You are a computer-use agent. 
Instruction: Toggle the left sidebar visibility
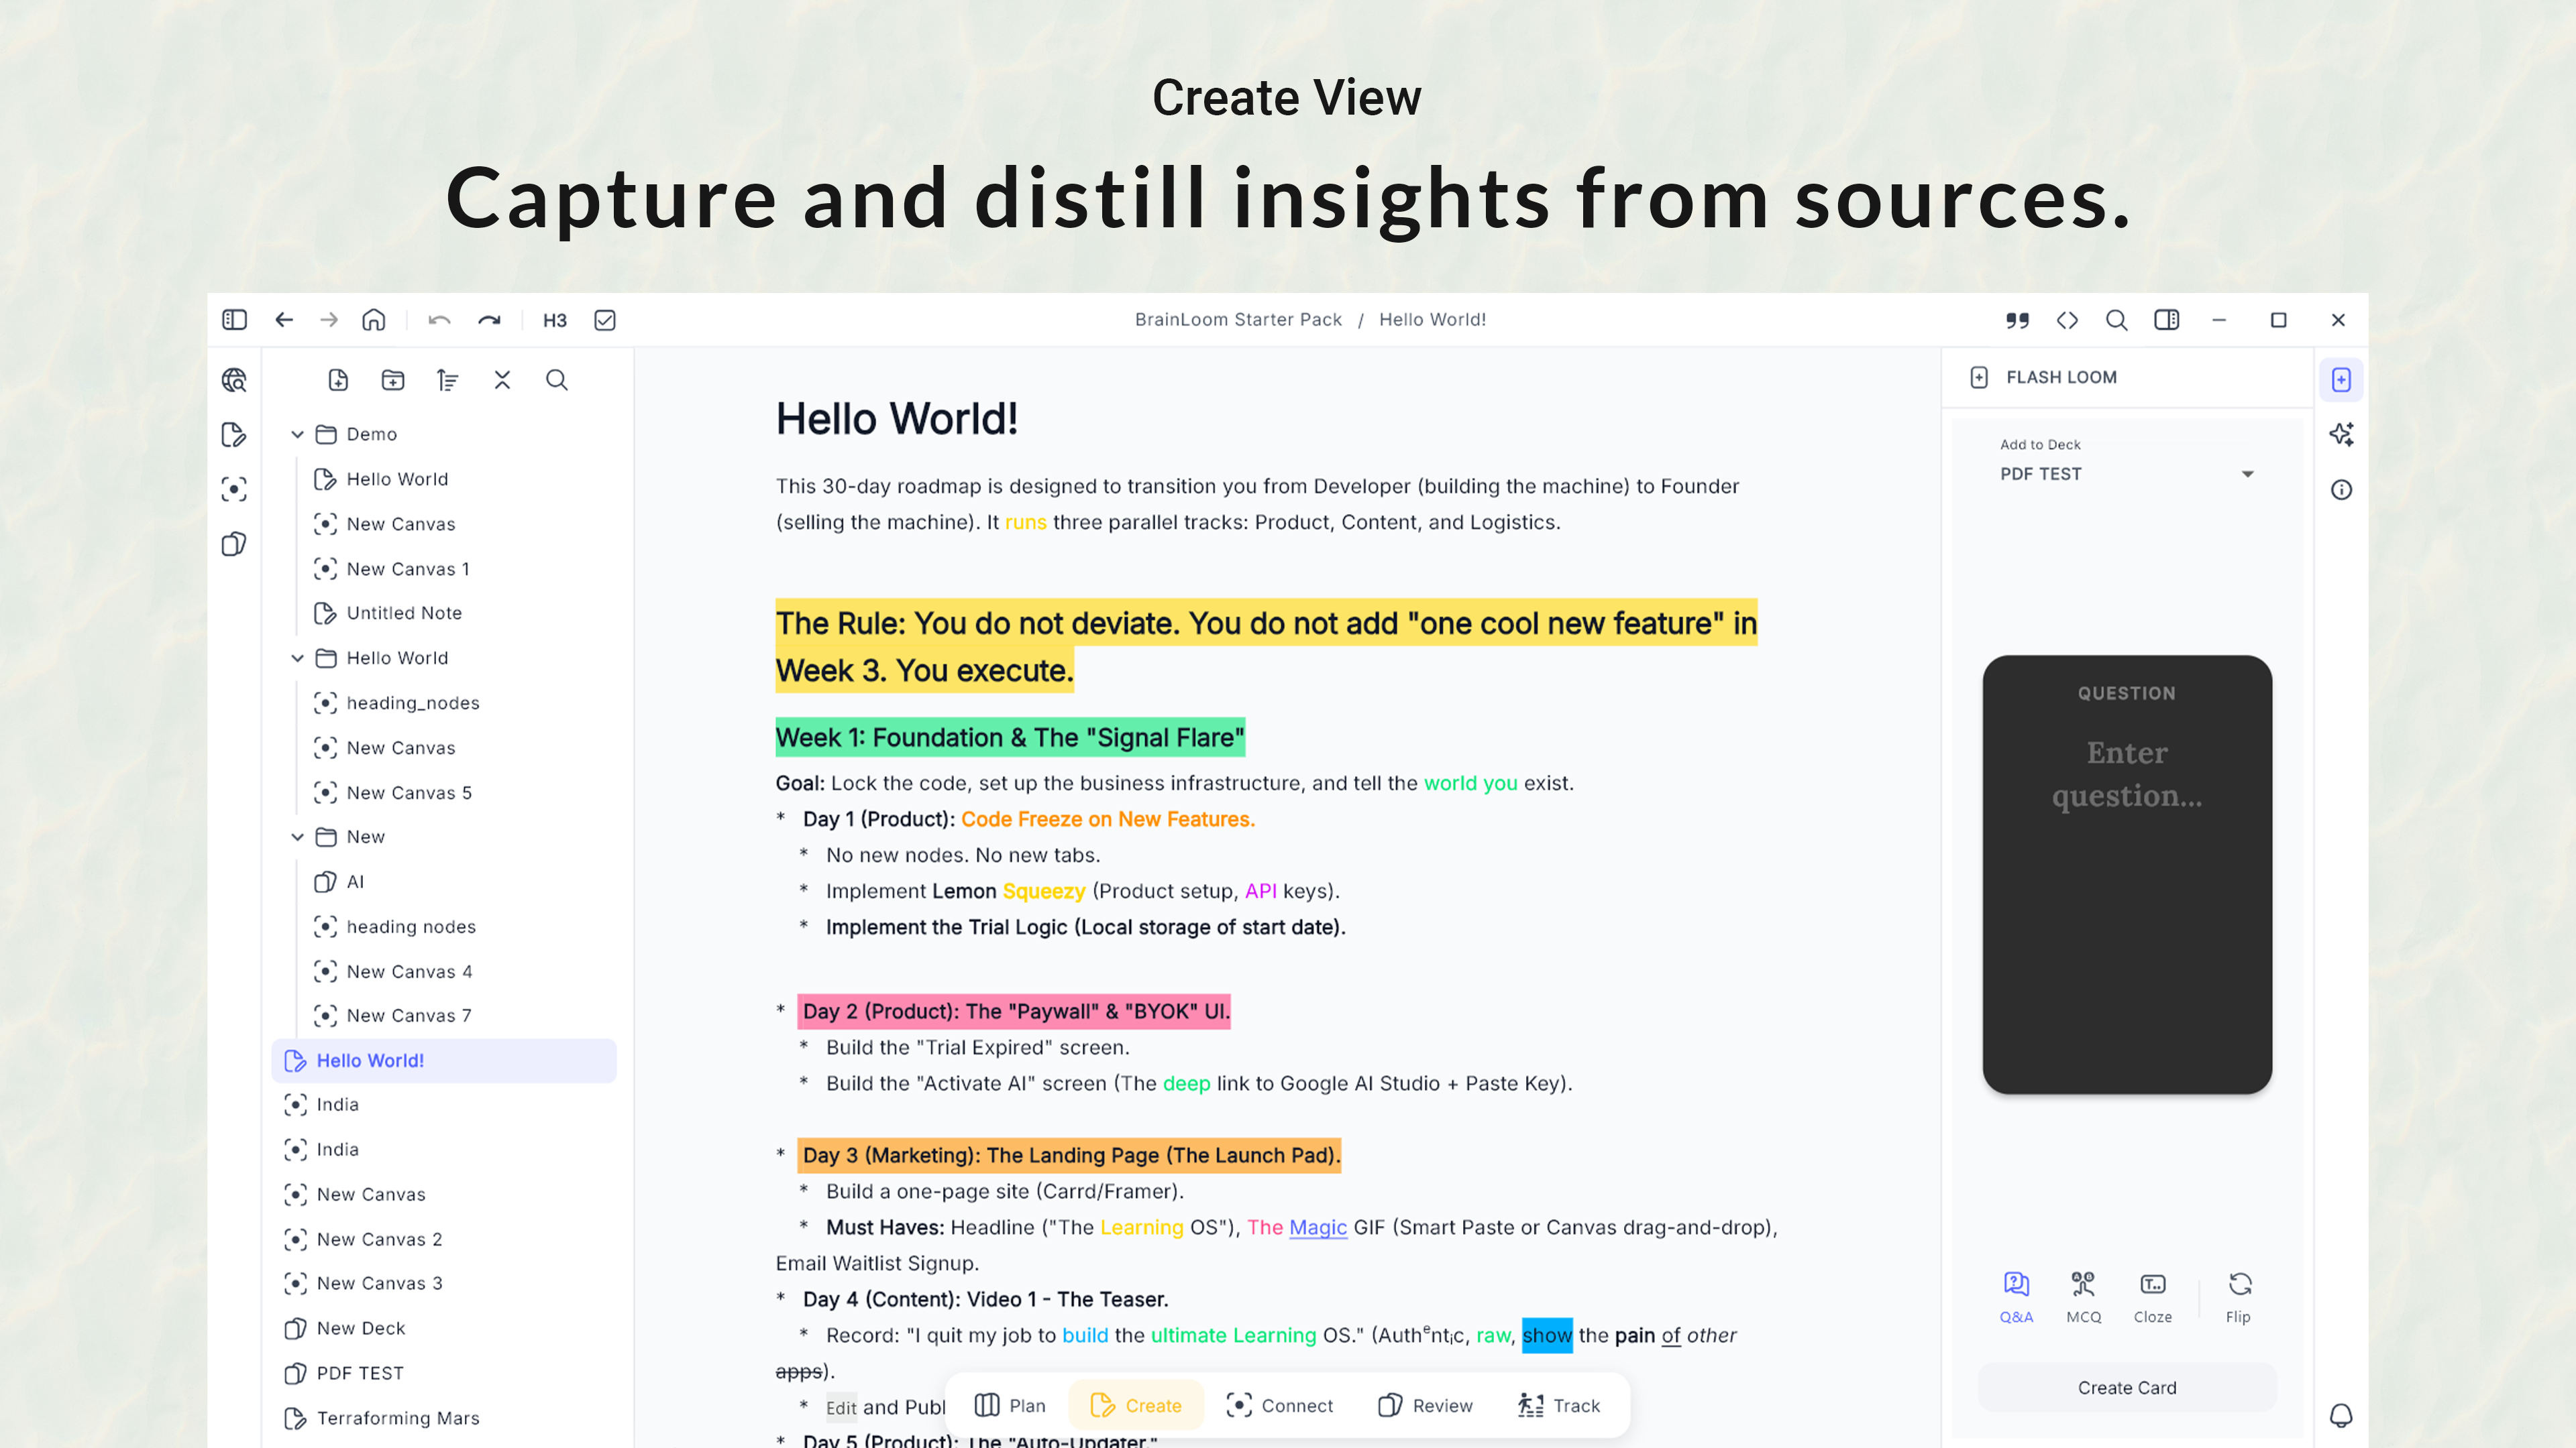233,320
